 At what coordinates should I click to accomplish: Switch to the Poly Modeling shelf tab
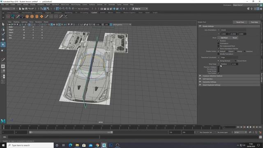click(x=27, y=13)
